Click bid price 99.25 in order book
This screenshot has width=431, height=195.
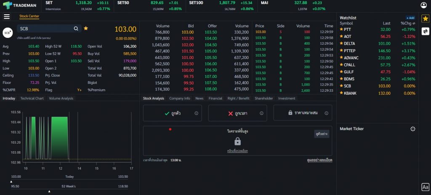coord(189,89)
